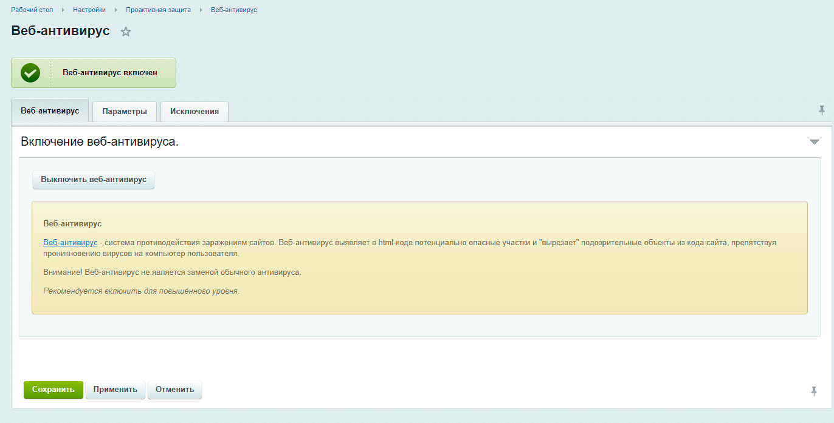834x423 pixels.
Task: Open Проактивная защита breadcrumb link
Action: tap(158, 10)
